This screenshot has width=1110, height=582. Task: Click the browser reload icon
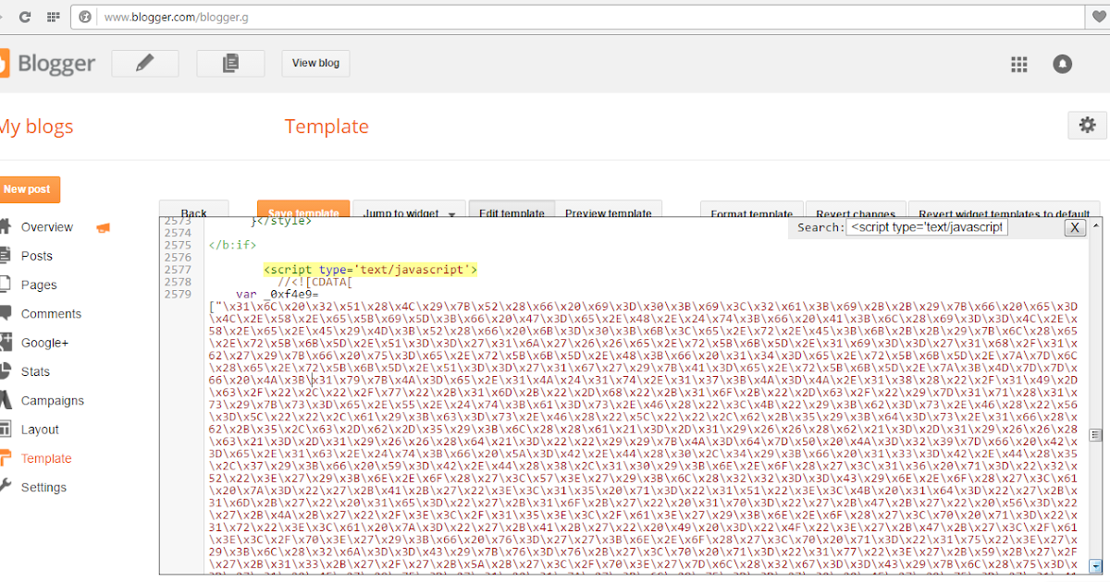tap(25, 16)
